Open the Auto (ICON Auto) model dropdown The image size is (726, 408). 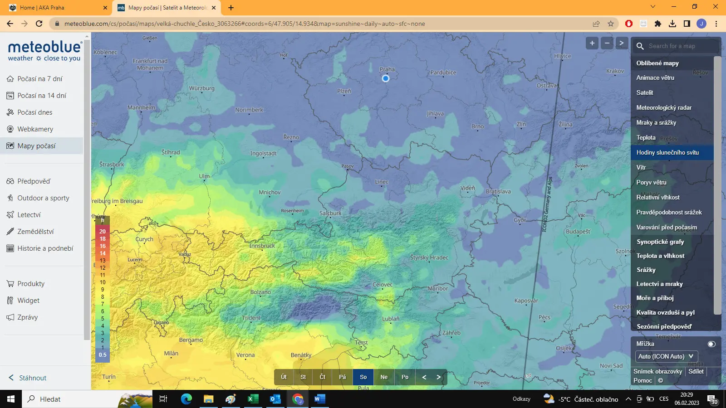point(666,356)
